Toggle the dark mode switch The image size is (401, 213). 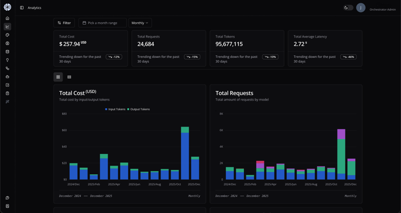tap(348, 8)
